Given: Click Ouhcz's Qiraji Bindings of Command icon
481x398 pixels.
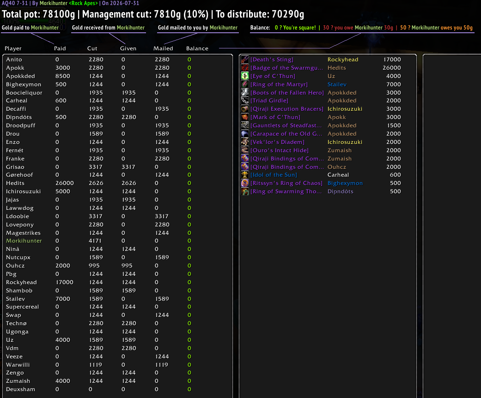Looking at the screenshot, I should (x=245, y=166).
